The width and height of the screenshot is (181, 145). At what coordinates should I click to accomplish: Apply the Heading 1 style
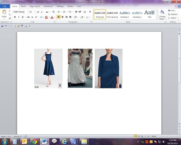[x=125, y=15]
